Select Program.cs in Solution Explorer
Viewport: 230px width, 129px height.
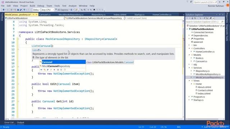199,97
